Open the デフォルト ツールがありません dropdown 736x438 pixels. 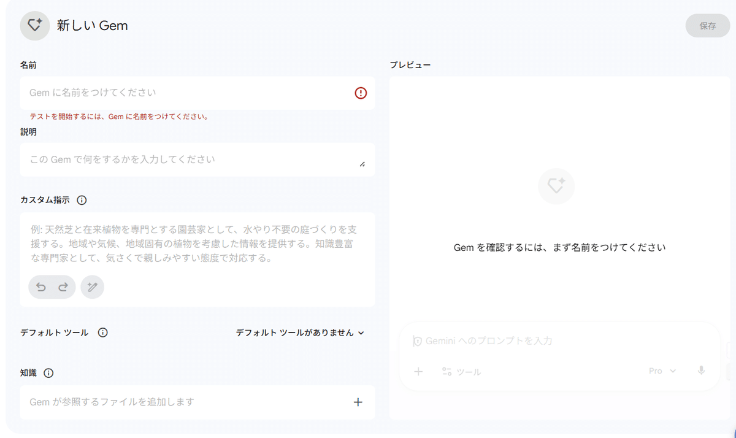(300, 332)
